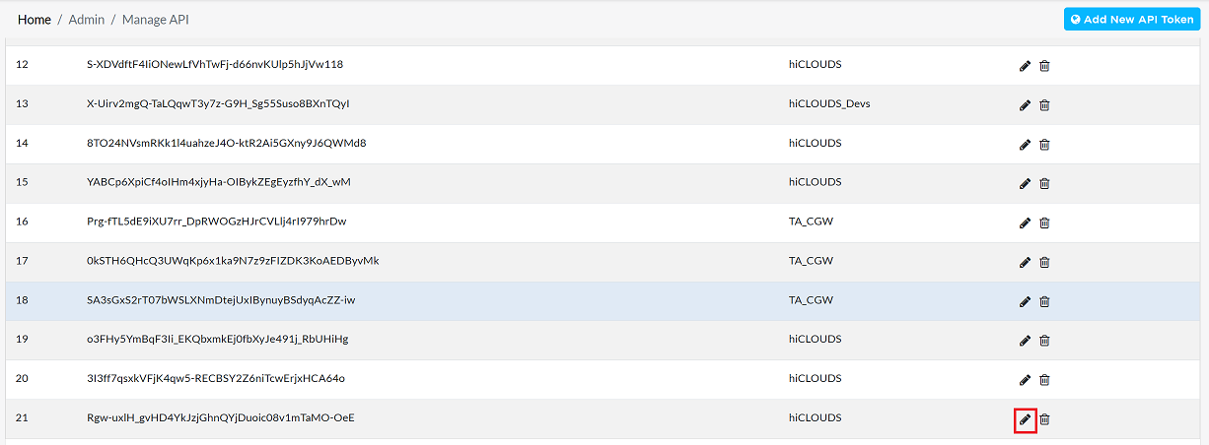Open the Home breadcrumb link
This screenshot has width=1209, height=445.
35,20
